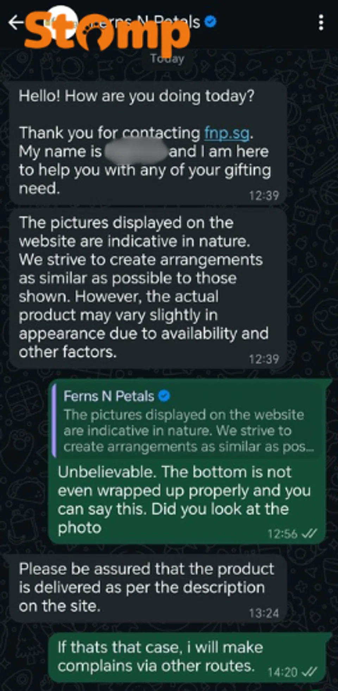
Task: Open the fnp.sg link
Action: 227,133
